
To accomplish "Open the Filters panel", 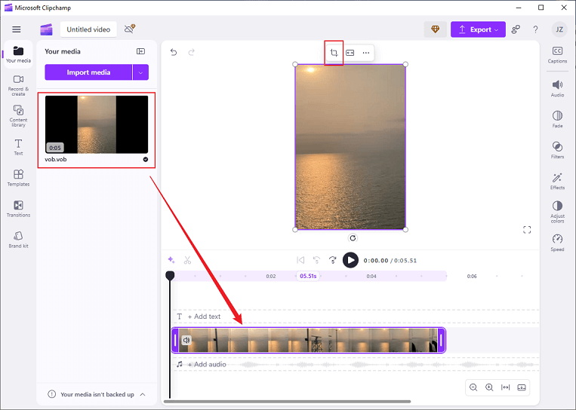I will [557, 150].
